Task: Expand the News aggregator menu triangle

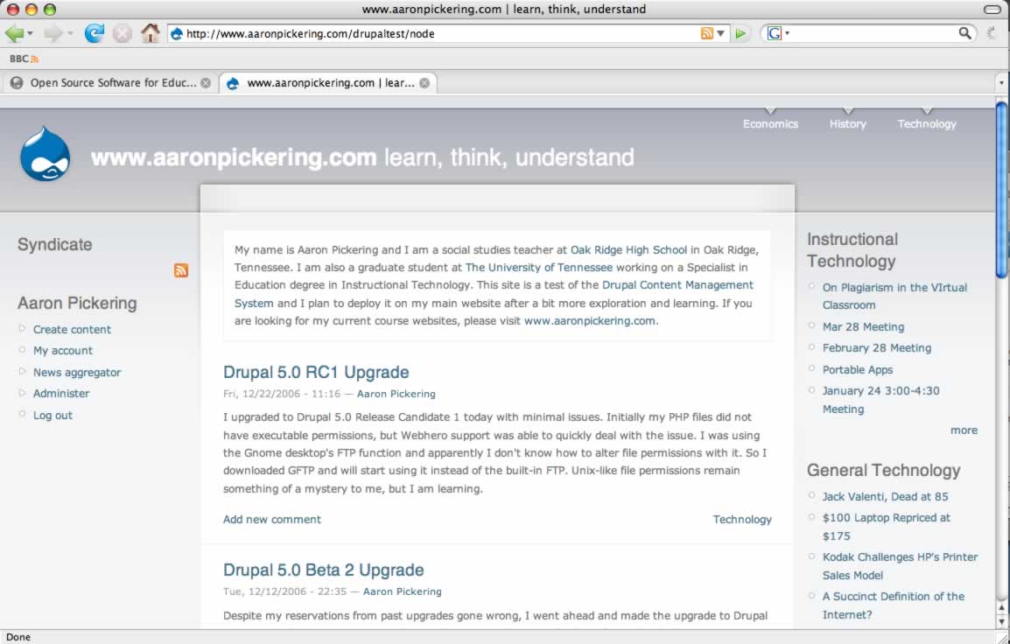Action: point(22,372)
